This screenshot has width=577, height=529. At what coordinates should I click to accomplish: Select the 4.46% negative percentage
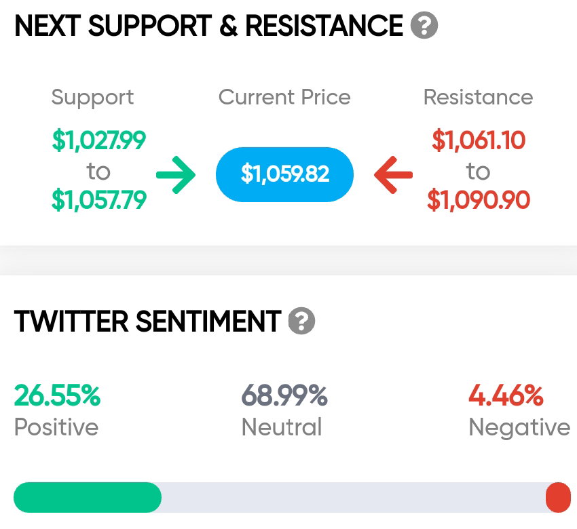pos(506,395)
